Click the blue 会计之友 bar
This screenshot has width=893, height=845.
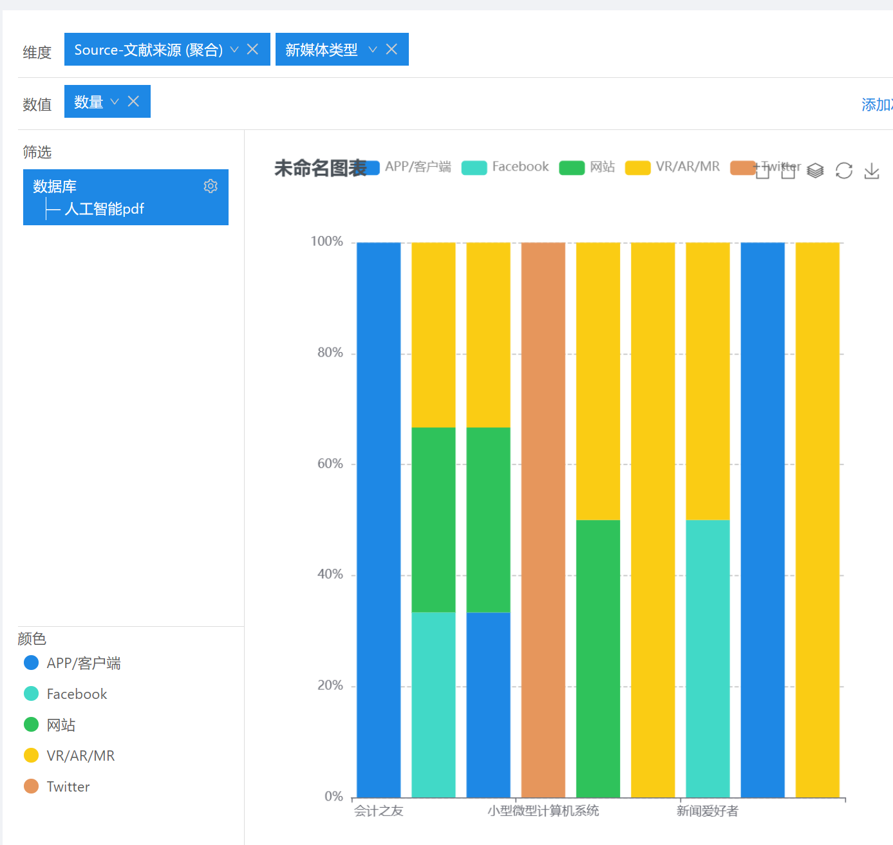pyautogui.click(x=379, y=520)
